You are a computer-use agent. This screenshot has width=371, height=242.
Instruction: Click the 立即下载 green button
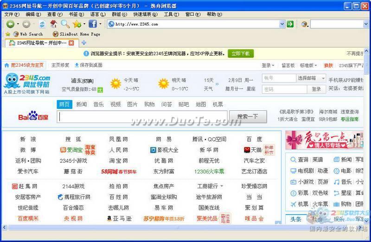(241, 53)
